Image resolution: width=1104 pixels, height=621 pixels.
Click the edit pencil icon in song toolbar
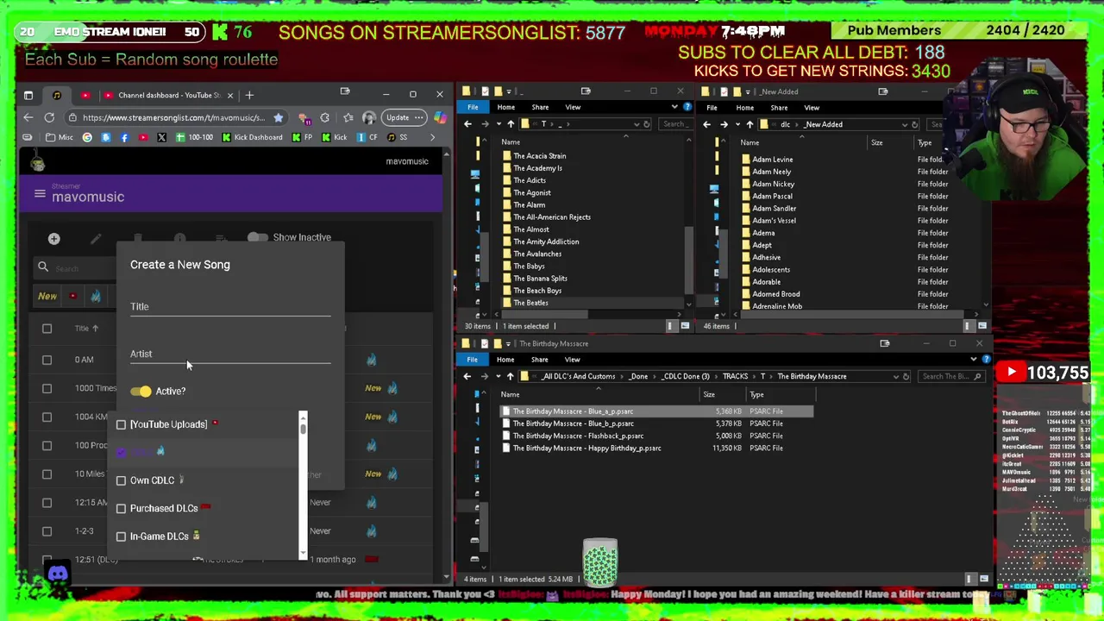tap(96, 238)
